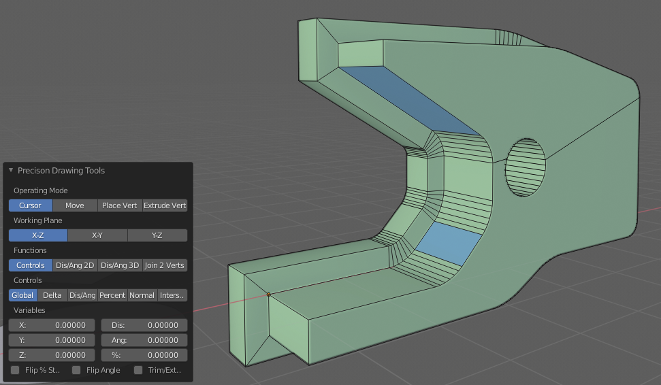The image size is (661, 385).
Task: Select Extrude Vert operating mode
Action: [x=165, y=205]
